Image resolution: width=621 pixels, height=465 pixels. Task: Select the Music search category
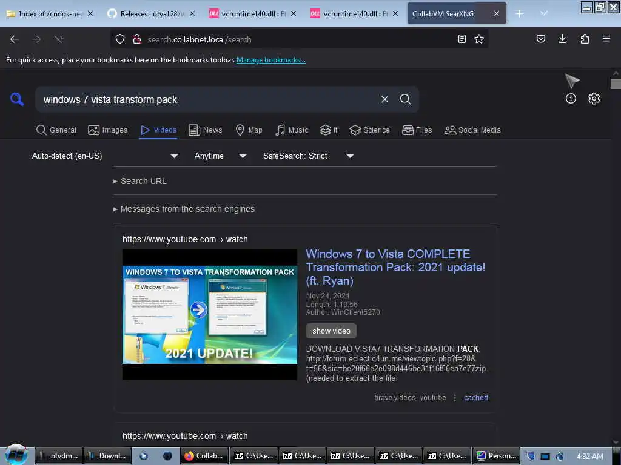click(292, 130)
